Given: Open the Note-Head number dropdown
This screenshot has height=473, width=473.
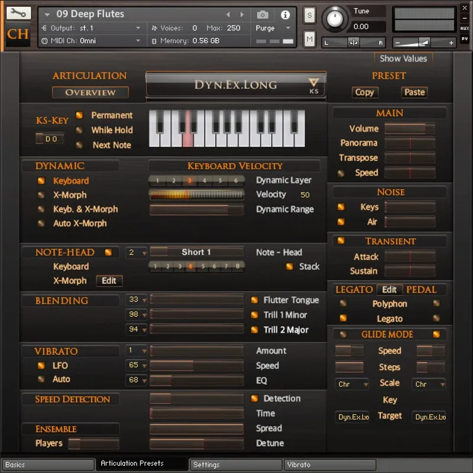Looking at the screenshot, I should (x=137, y=252).
